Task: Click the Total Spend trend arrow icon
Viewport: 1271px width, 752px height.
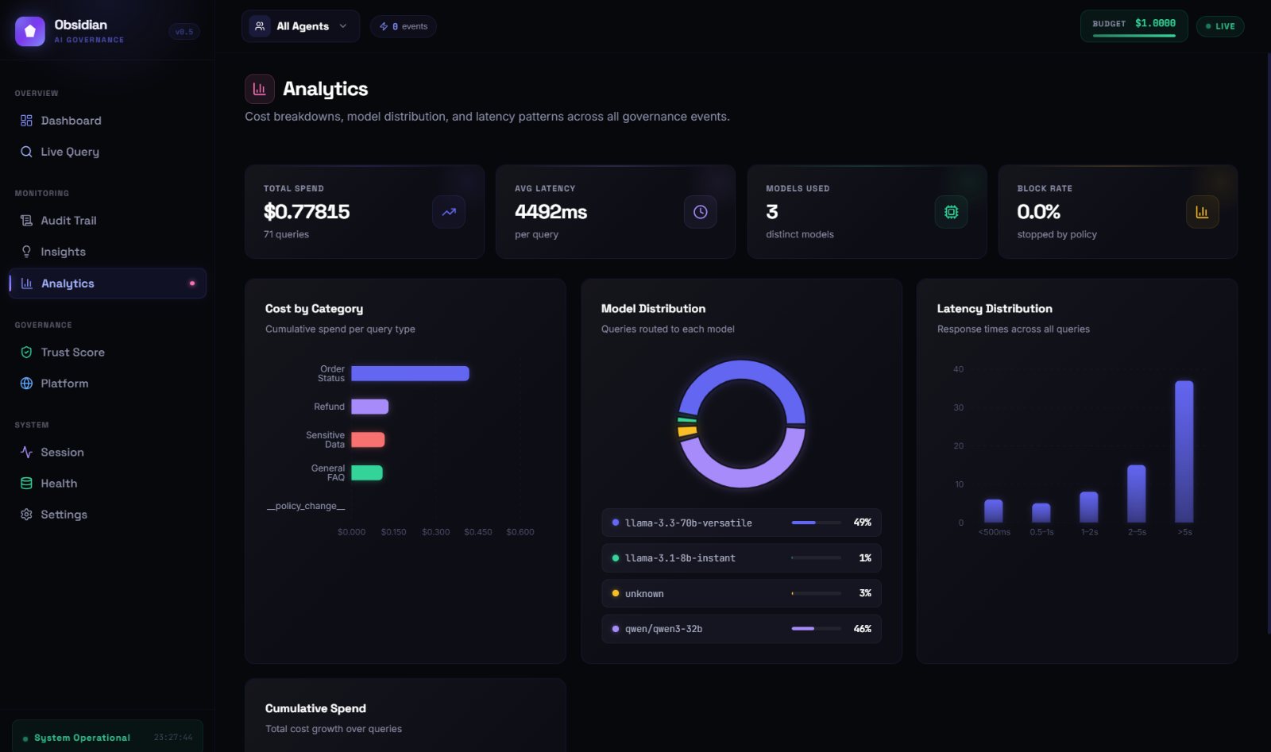Action: tap(449, 212)
